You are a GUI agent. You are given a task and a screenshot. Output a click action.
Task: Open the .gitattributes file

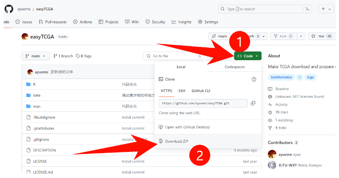coord(44,128)
